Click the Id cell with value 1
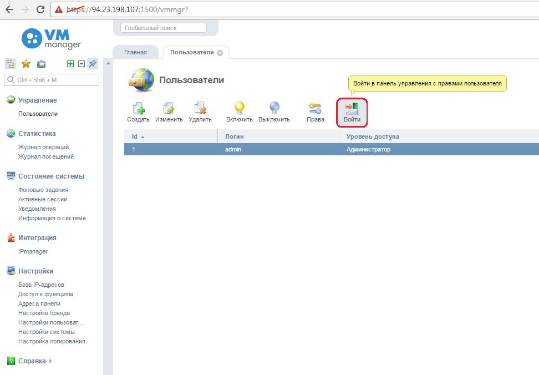This screenshot has height=375, width=539. click(x=171, y=149)
